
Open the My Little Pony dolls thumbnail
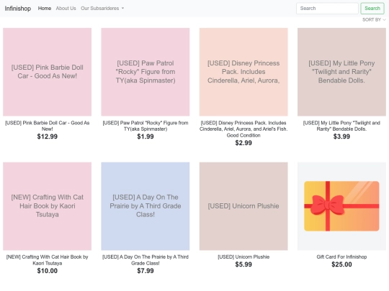coord(341,72)
